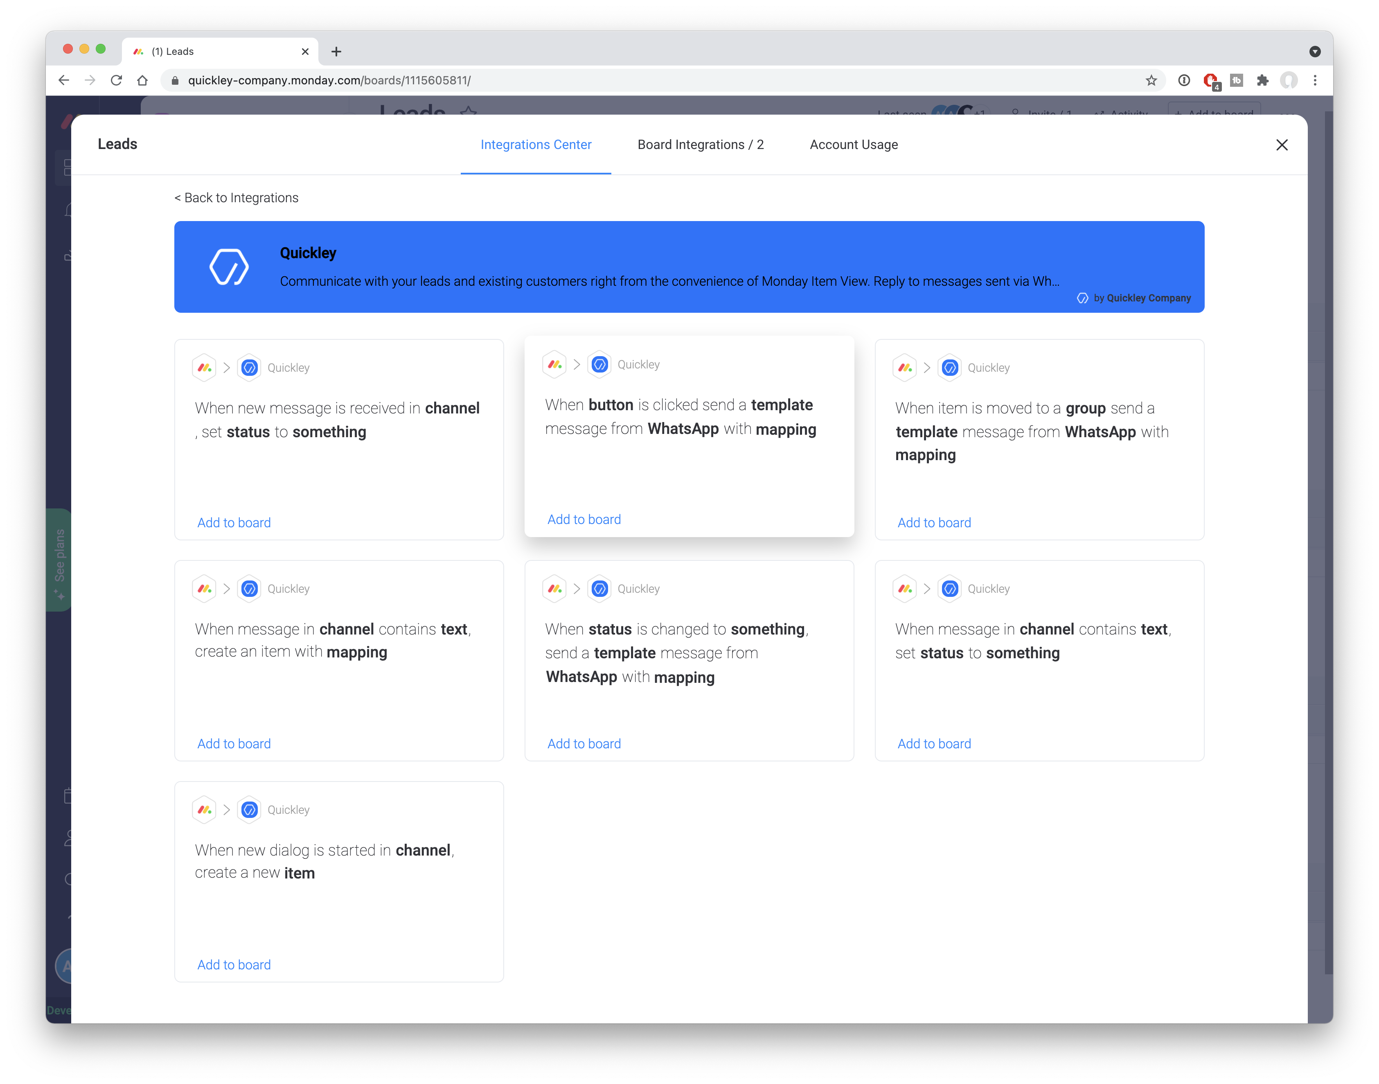
Task: Close the integrations dialog with X
Action: point(1281,145)
